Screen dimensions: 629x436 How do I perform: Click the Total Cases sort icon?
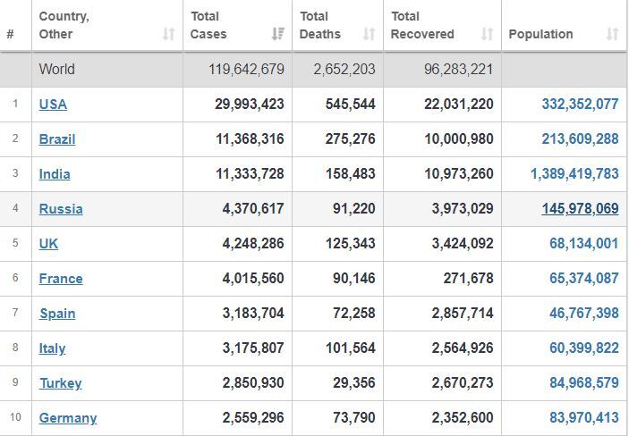tap(277, 34)
